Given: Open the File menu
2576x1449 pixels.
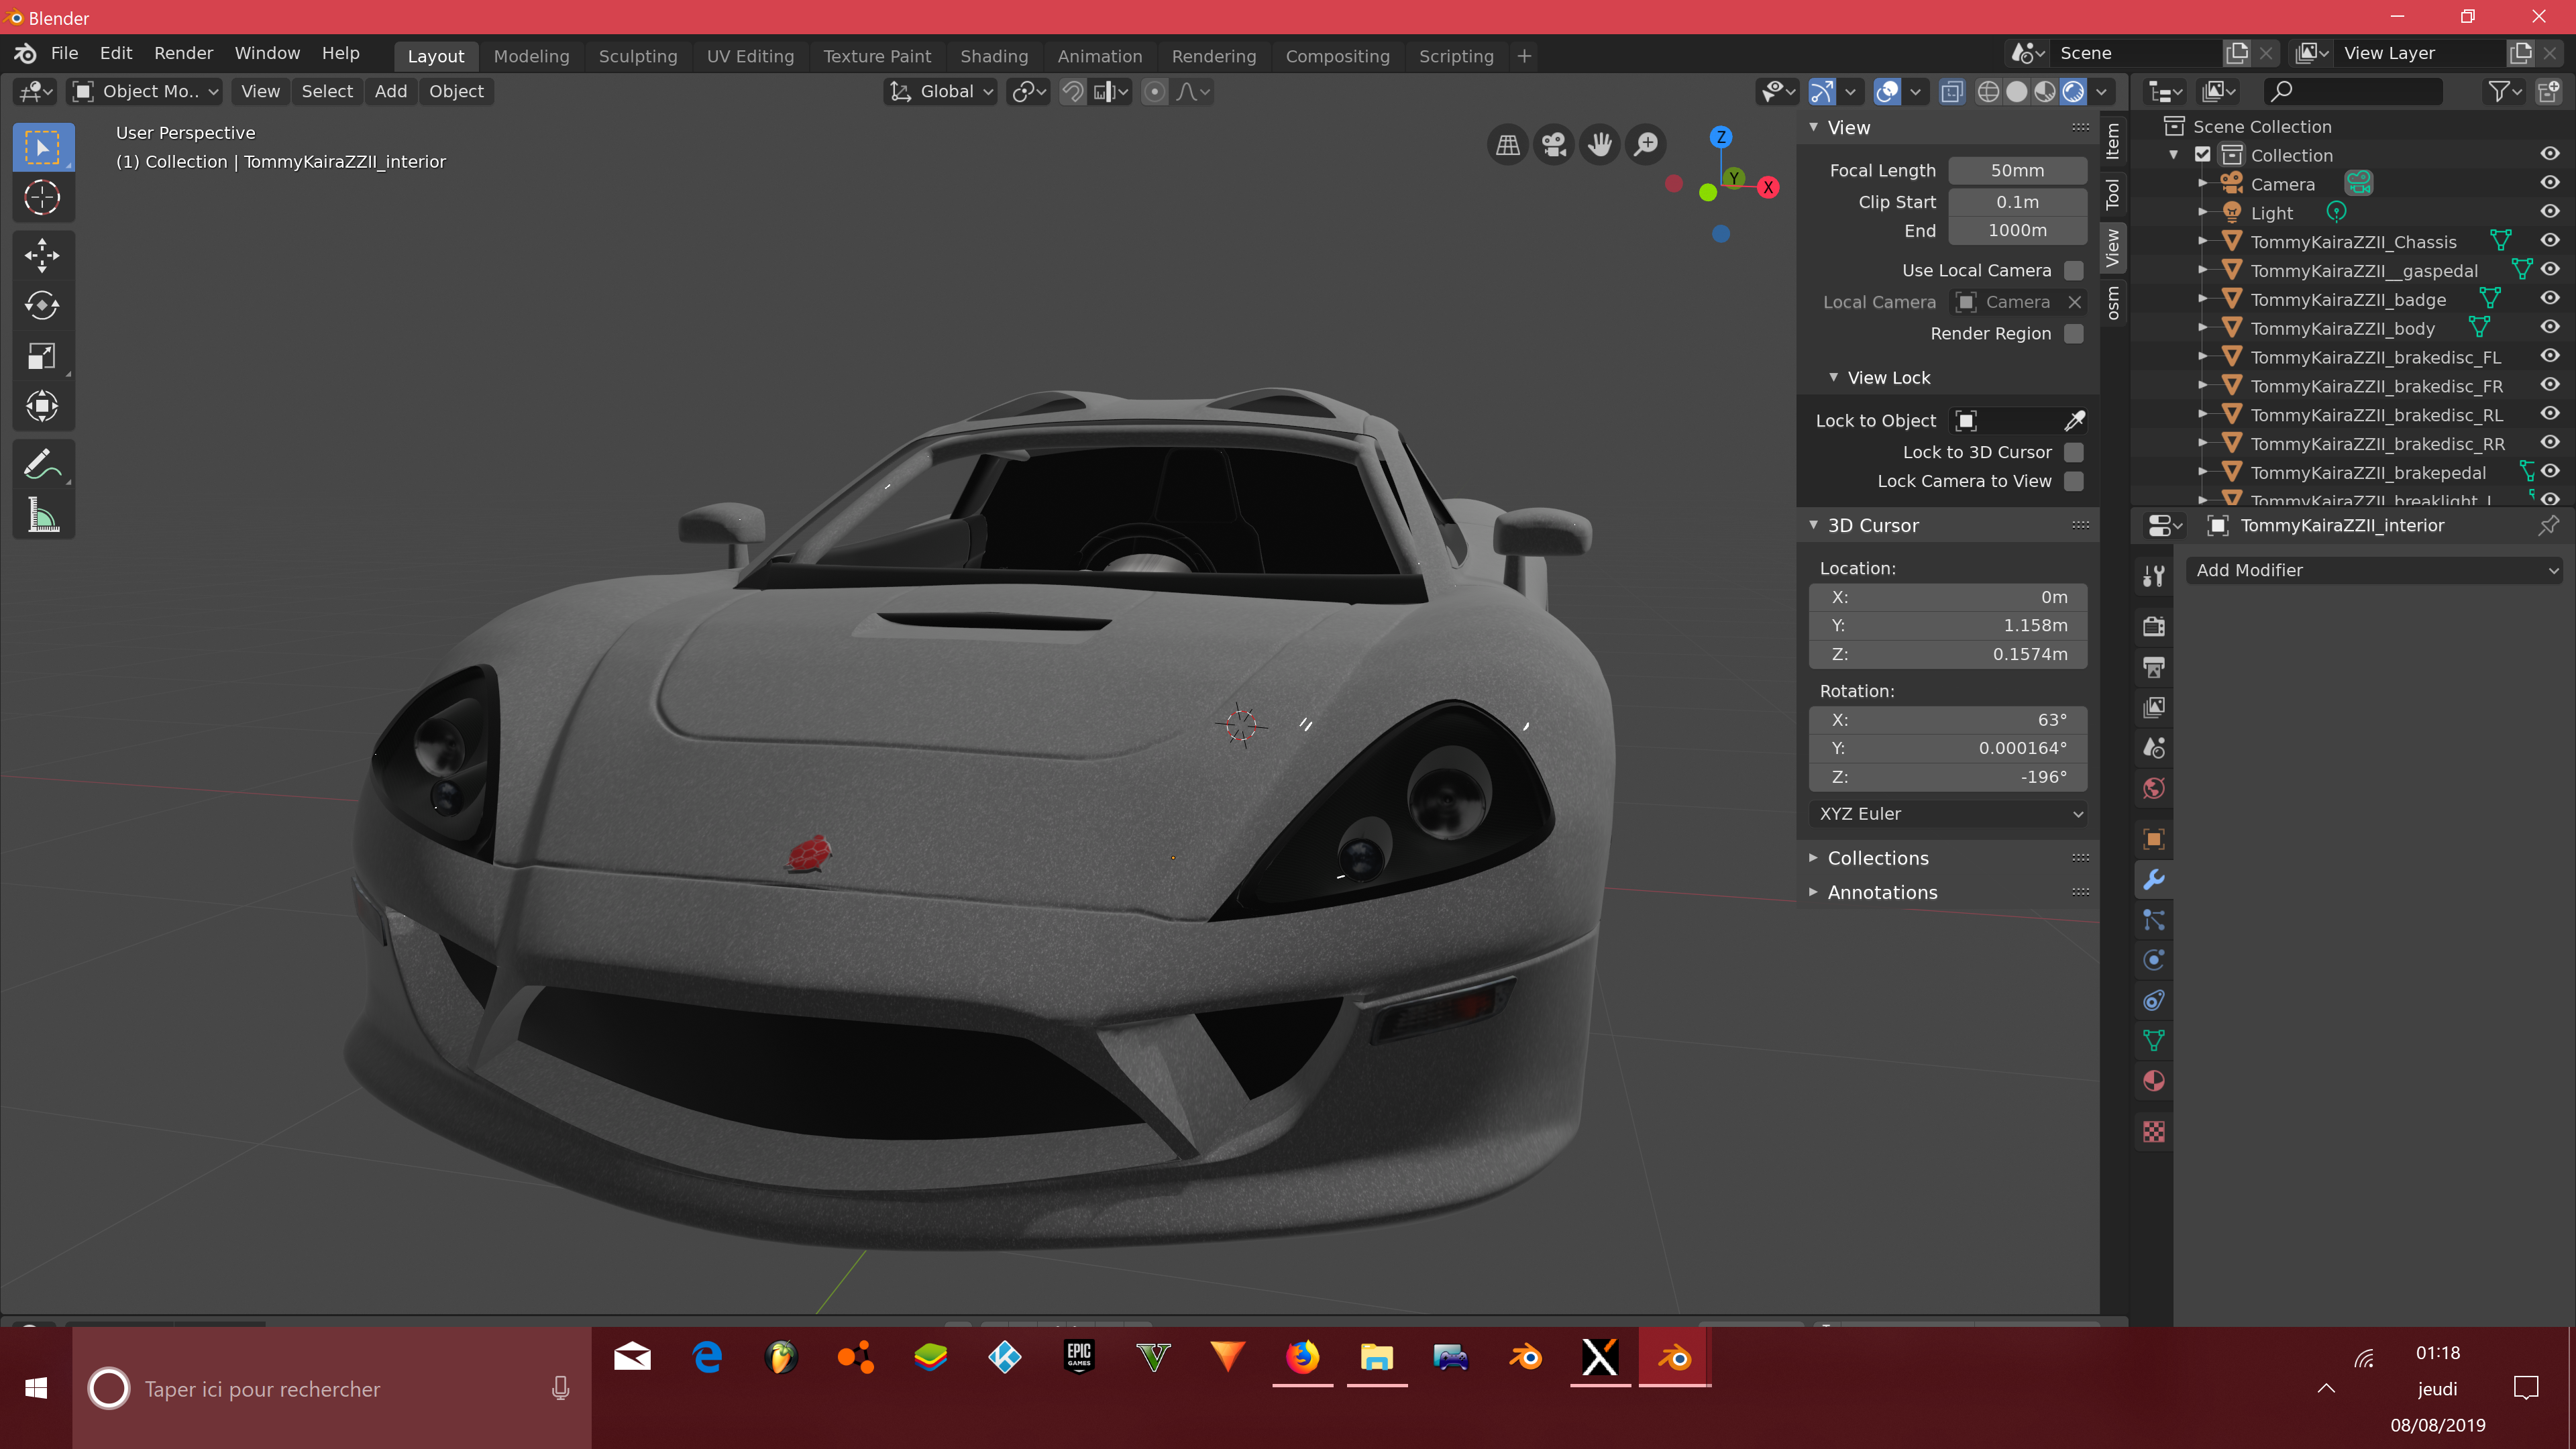Looking at the screenshot, I should click(x=64, y=54).
